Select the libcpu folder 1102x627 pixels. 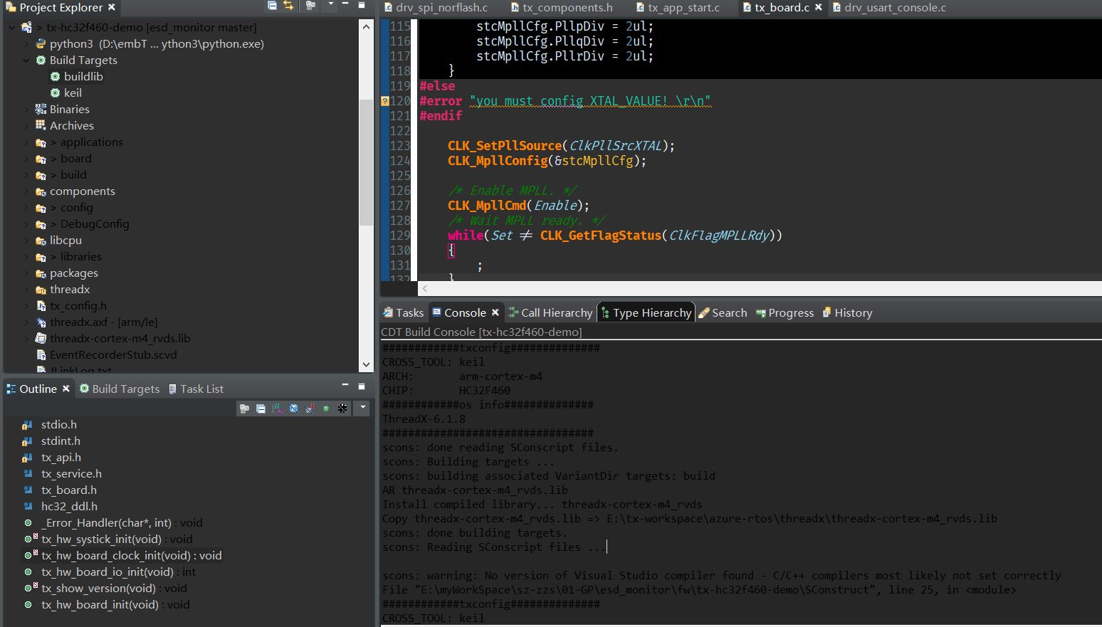65,241
